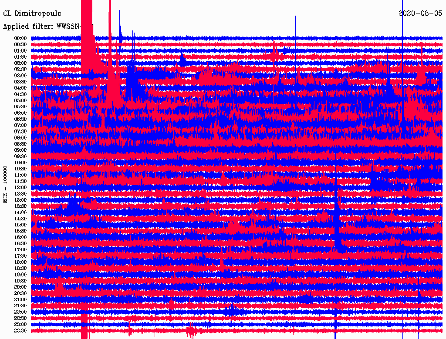Select the 19:30 time label
The image size is (446, 339).
[x=20, y=281]
